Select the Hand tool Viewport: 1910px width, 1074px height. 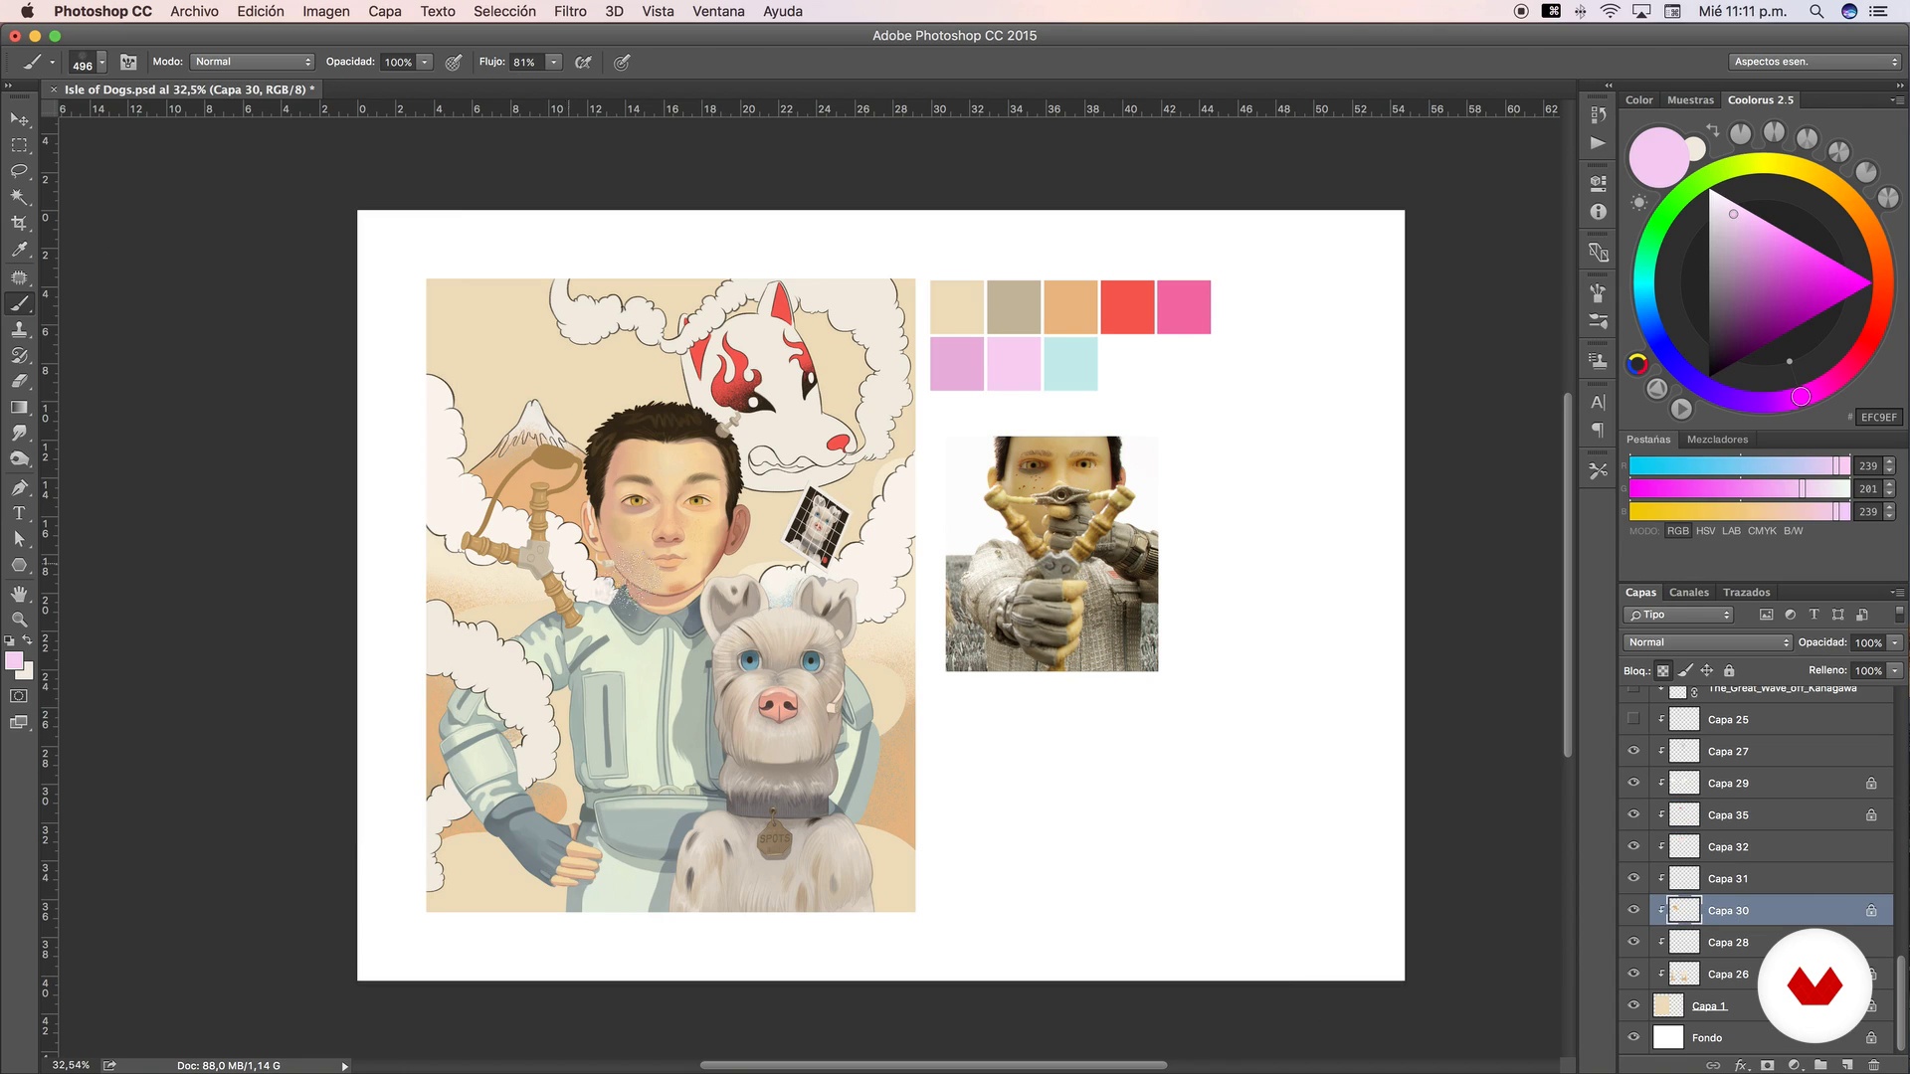click(x=19, y=594)
